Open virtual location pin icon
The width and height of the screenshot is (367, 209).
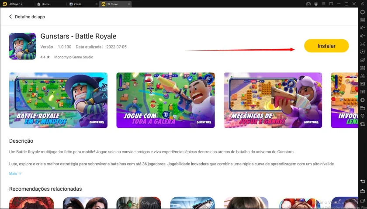click(362, 116)
